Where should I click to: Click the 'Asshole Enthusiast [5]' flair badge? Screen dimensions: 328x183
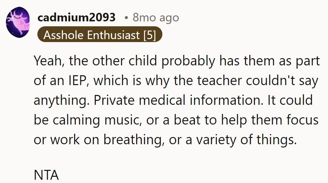99,34
